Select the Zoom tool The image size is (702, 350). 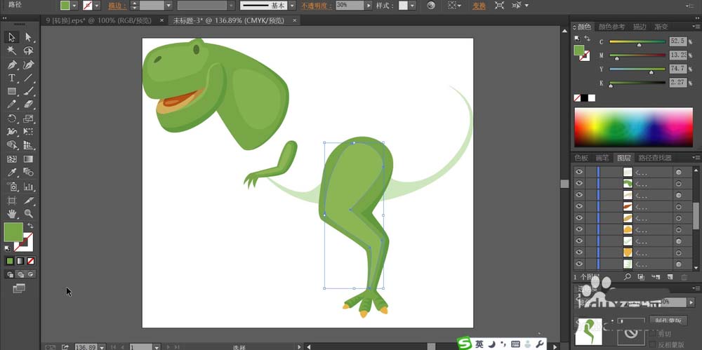click(29, 213)
